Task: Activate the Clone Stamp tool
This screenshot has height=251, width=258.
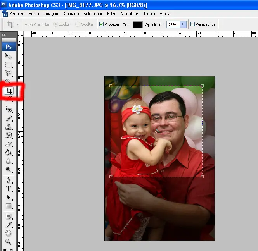Action: tap(9, 127)
